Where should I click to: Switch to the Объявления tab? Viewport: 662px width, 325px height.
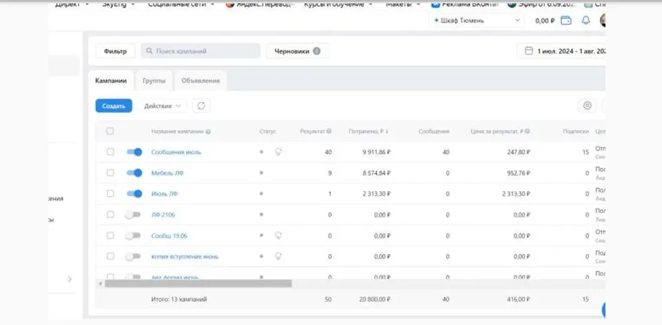[201, 81]
